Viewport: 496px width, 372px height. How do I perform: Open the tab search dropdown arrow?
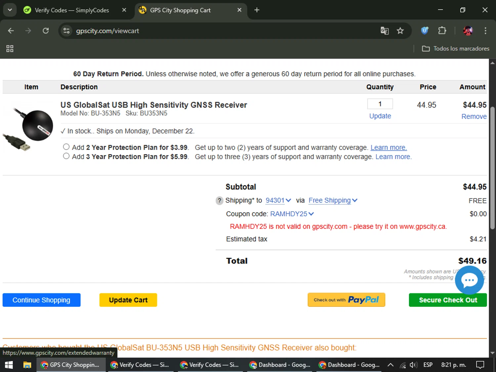tap(10, 10)
